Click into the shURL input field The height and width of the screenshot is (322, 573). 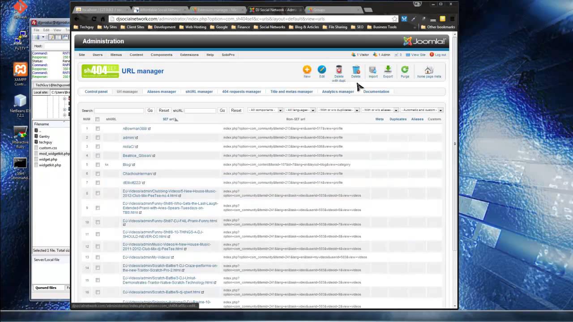tap(200, 110)
